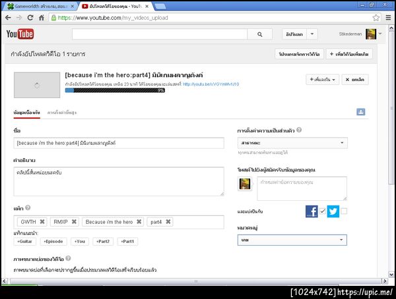Image resolution: width=396 pixels, height=299 pixels.
Task: Expand the upload button dropdown arrow
Action: pyautogui.click(x=312, y=34)
